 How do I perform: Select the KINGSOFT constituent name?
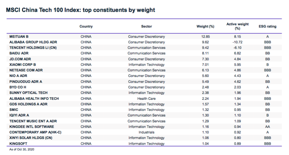[19, 144]
